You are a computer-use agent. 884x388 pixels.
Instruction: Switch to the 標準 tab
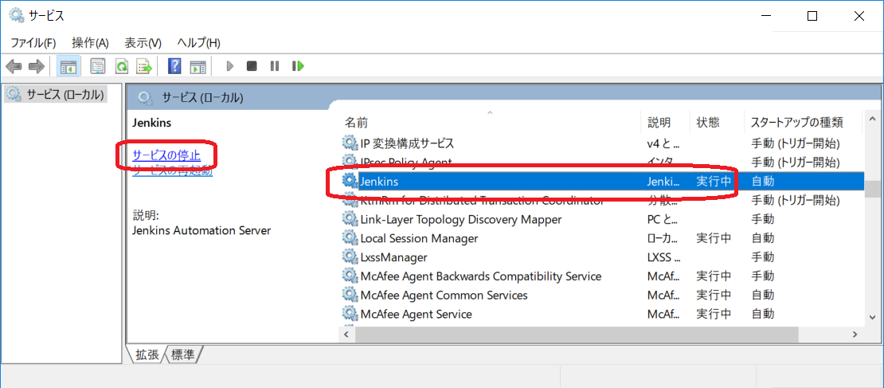click(x=182, y=355)
